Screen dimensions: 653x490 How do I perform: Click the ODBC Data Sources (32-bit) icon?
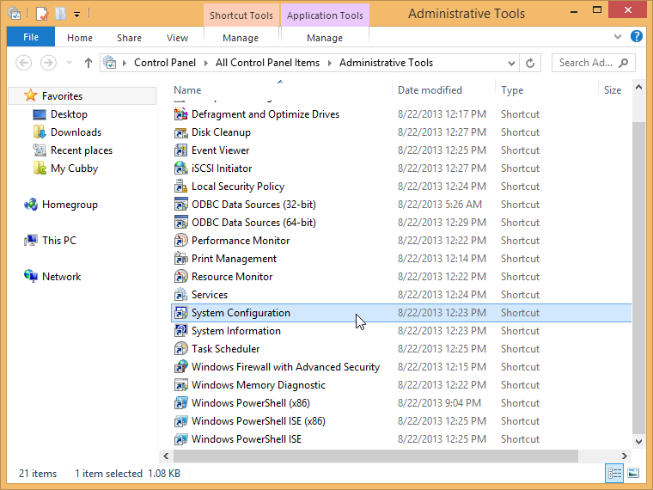pyautogui.click(x=180, y=205)
